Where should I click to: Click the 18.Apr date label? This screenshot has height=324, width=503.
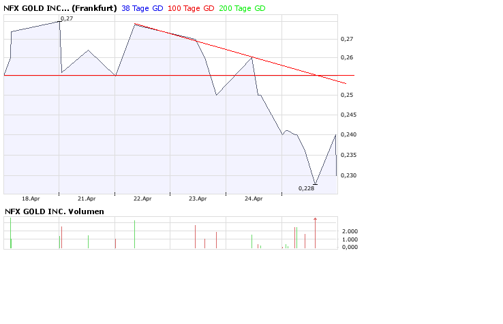[x=31, y=198]
